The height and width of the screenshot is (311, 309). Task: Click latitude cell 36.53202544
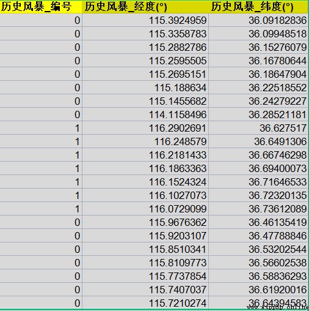(x=258, y=249)
